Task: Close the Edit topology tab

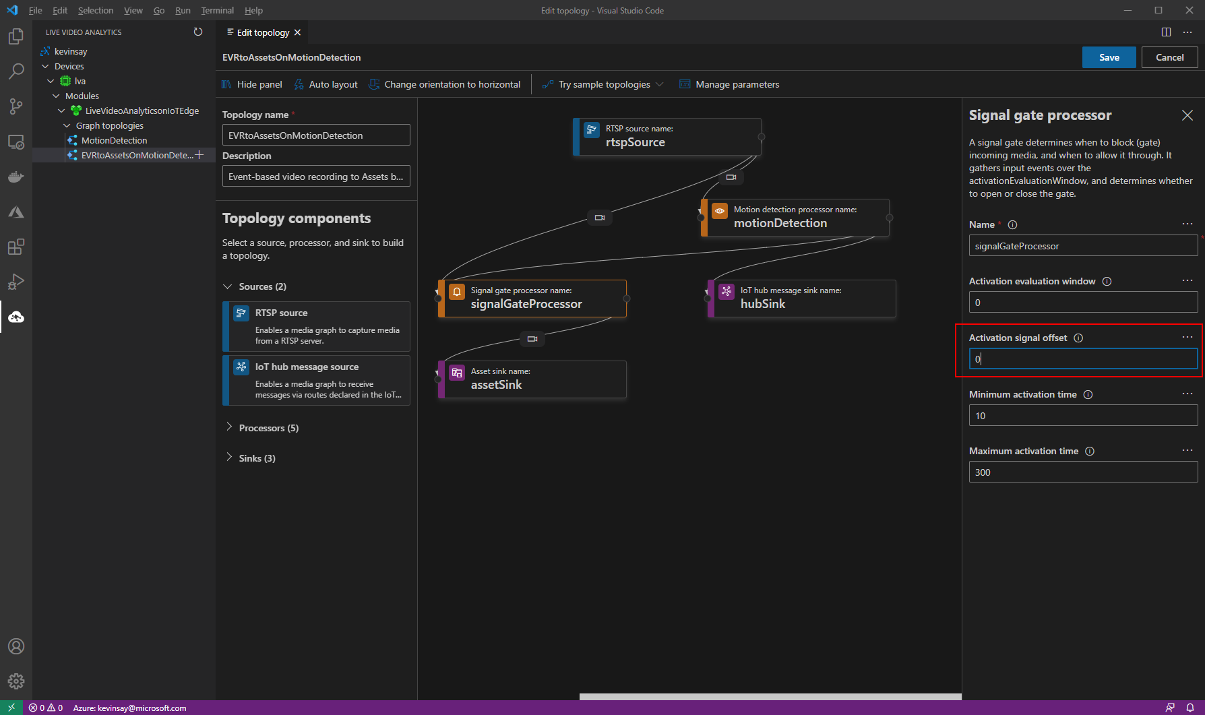Action: click(297, 32)
